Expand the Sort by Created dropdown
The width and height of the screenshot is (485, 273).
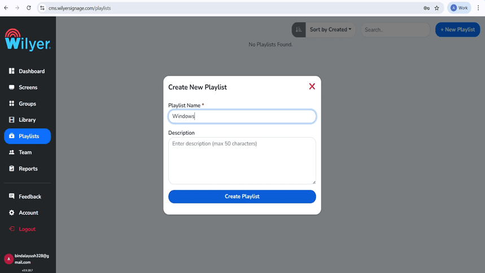coord(330,30)
